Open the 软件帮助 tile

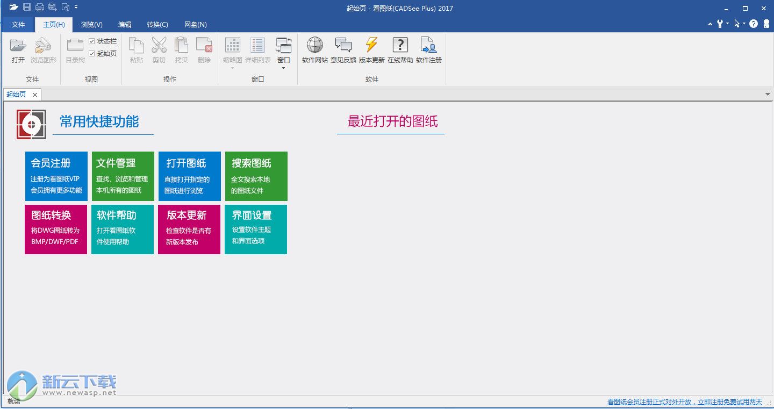tap(123, 229)
